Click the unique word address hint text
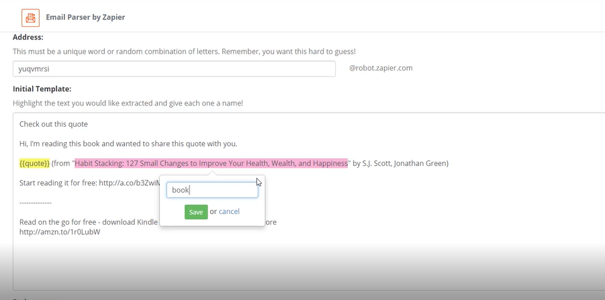605x300 pixels. coord(184,51)
